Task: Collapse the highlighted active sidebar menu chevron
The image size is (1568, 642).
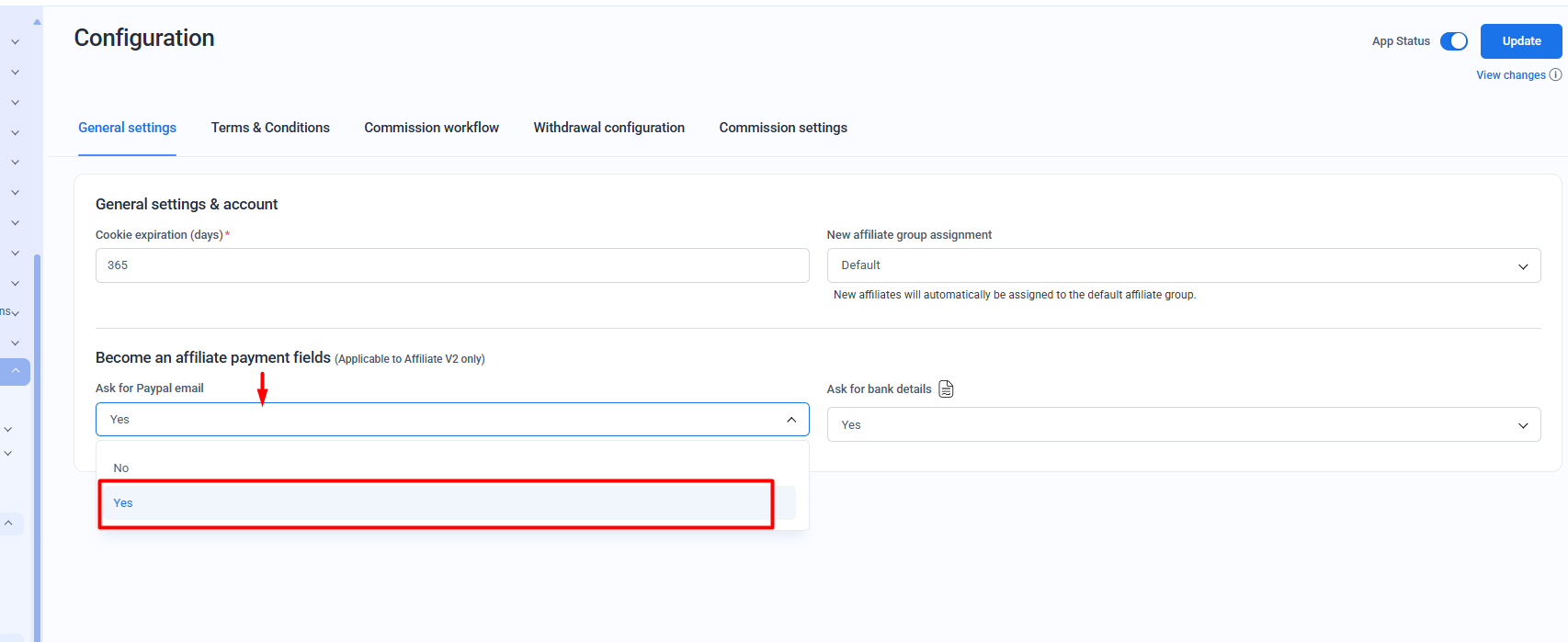Action: pyautogui.click(x=16, y=371)
